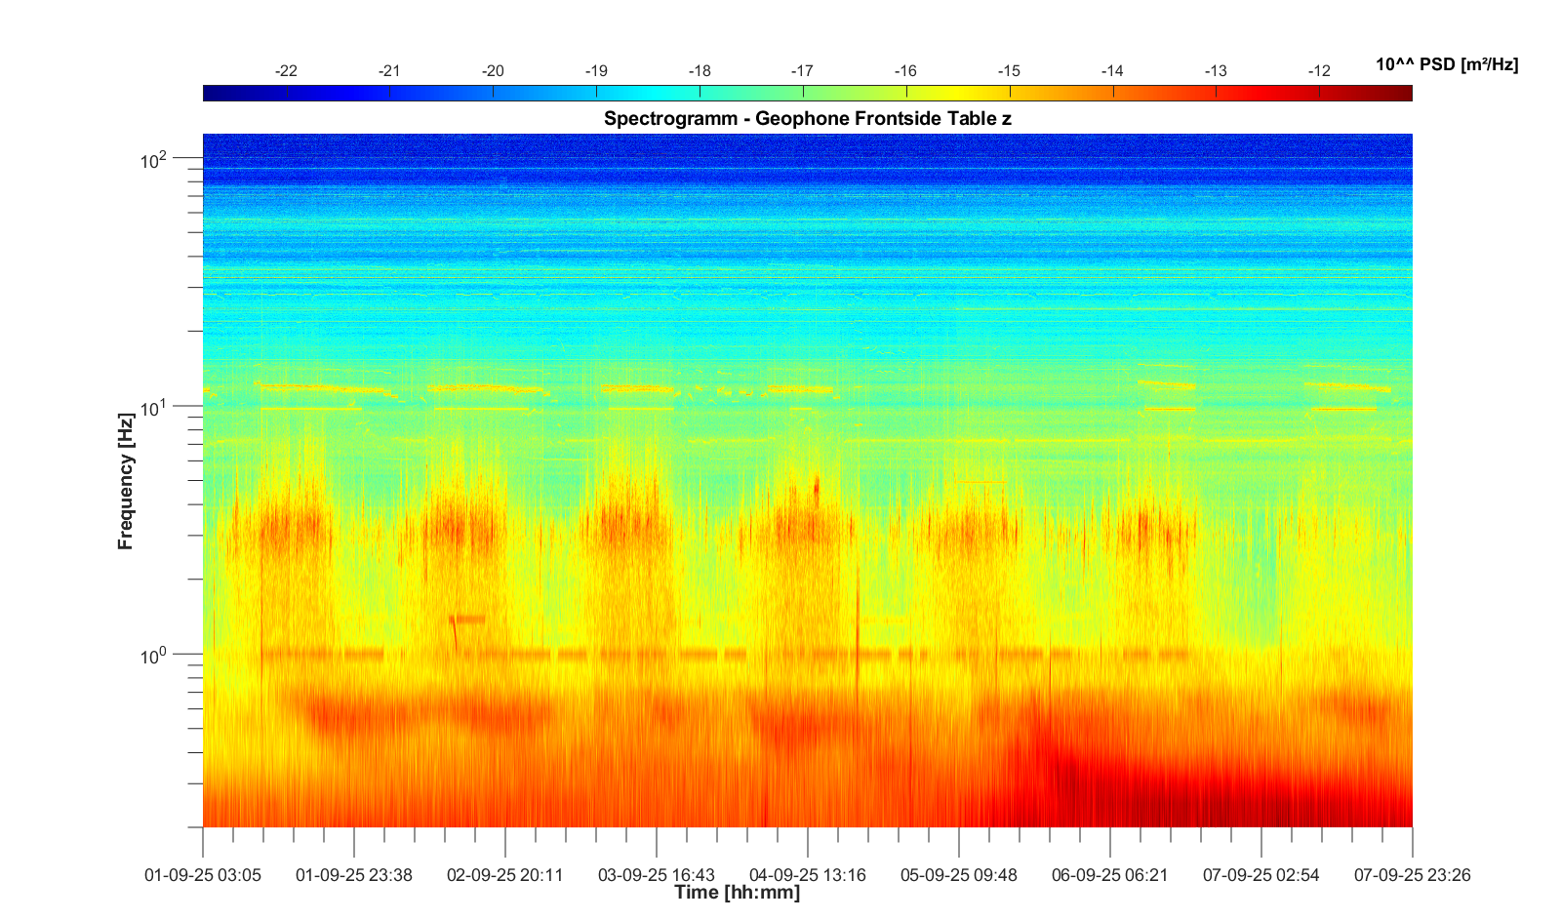
Task: Click the -12 tick label on the colorbar
Action: [1318, 71]
